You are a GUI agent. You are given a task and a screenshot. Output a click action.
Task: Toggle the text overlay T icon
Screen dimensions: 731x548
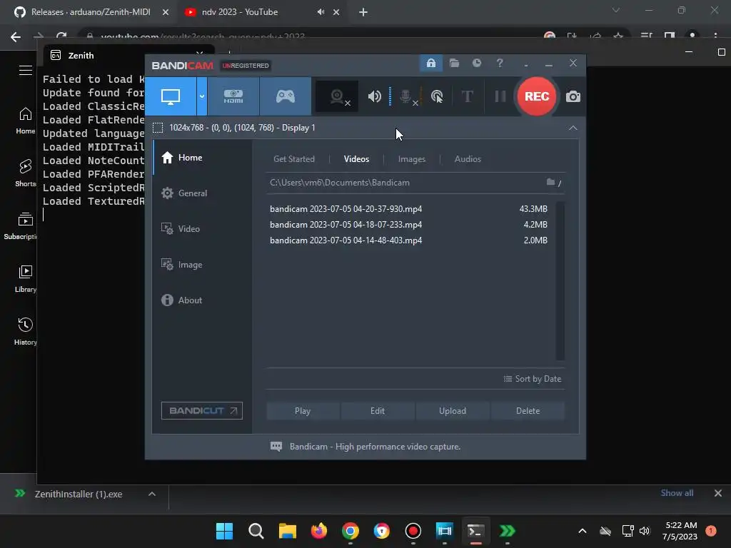point(467,96)
